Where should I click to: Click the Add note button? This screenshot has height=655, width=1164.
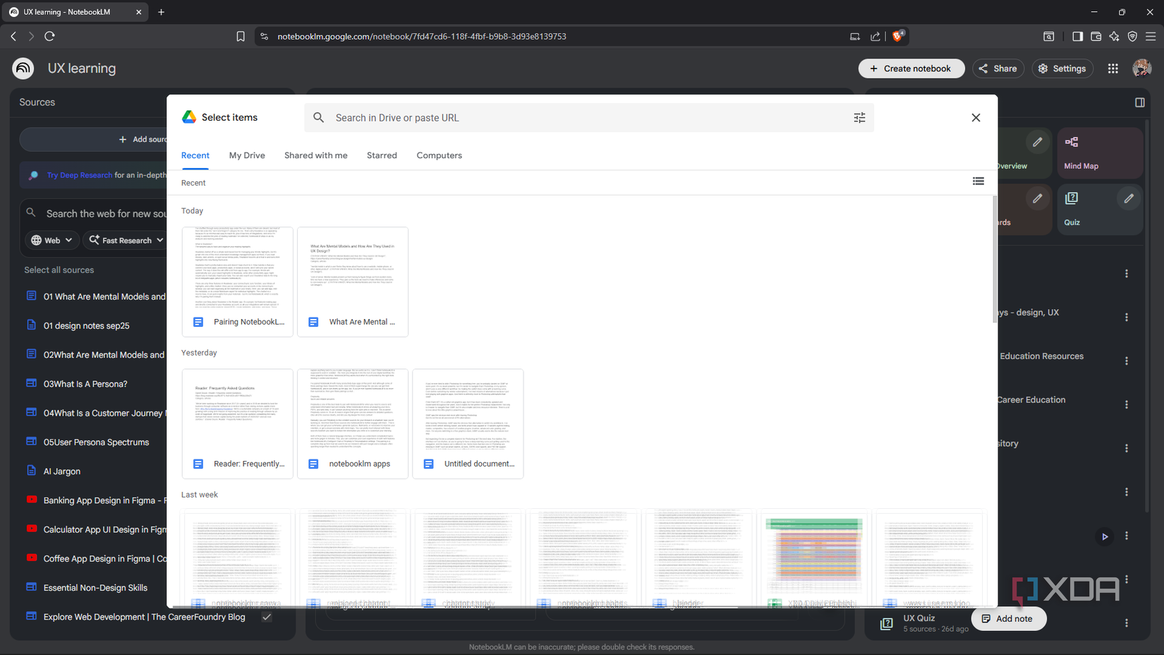(x=1009, y=618)
